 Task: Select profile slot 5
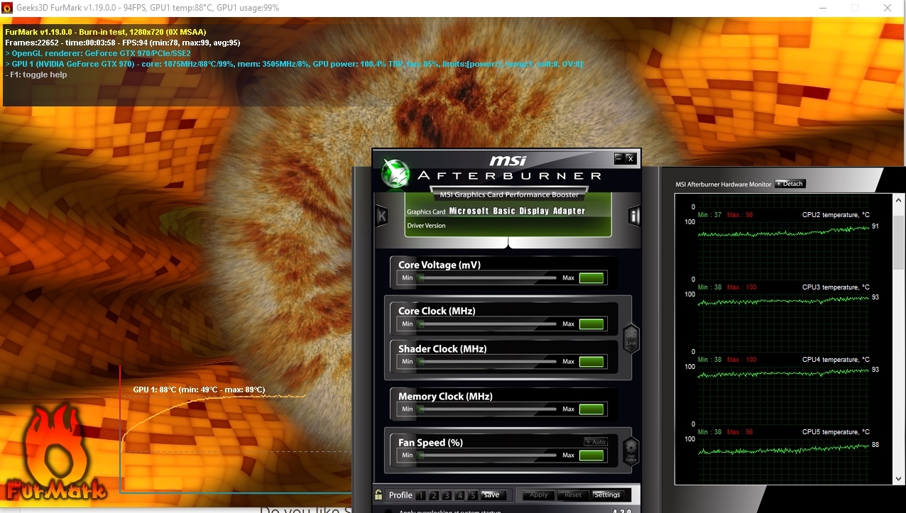point(472,495)
